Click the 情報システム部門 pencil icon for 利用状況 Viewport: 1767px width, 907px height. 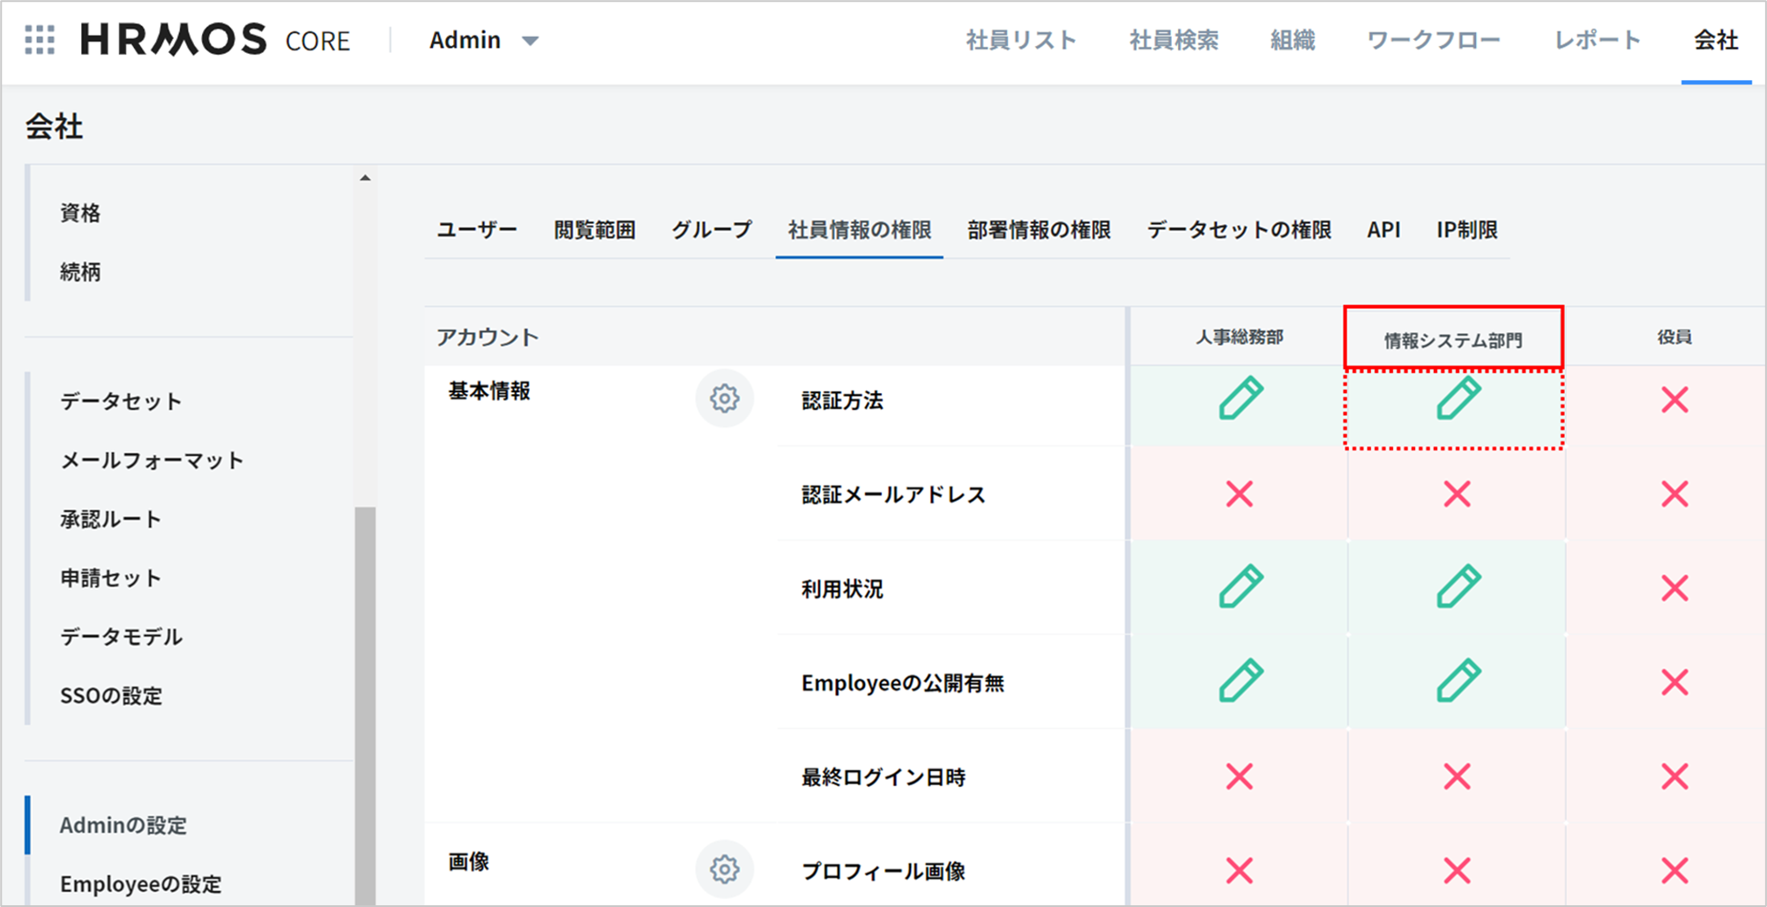pyautogui.click(x=1457, y=587)
